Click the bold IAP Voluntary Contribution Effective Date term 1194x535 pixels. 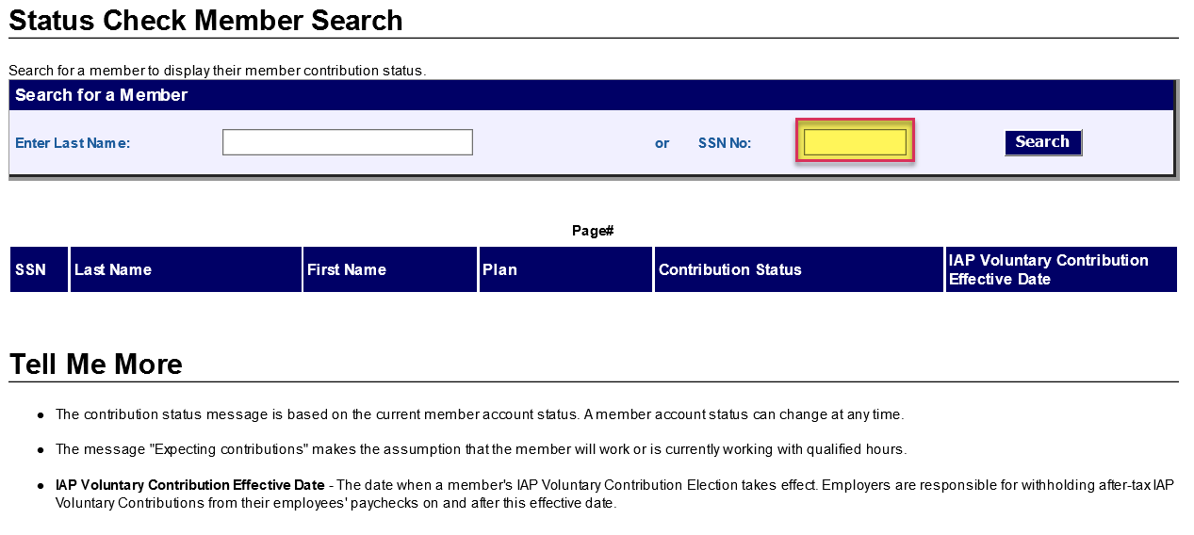(x=189, y=485)
